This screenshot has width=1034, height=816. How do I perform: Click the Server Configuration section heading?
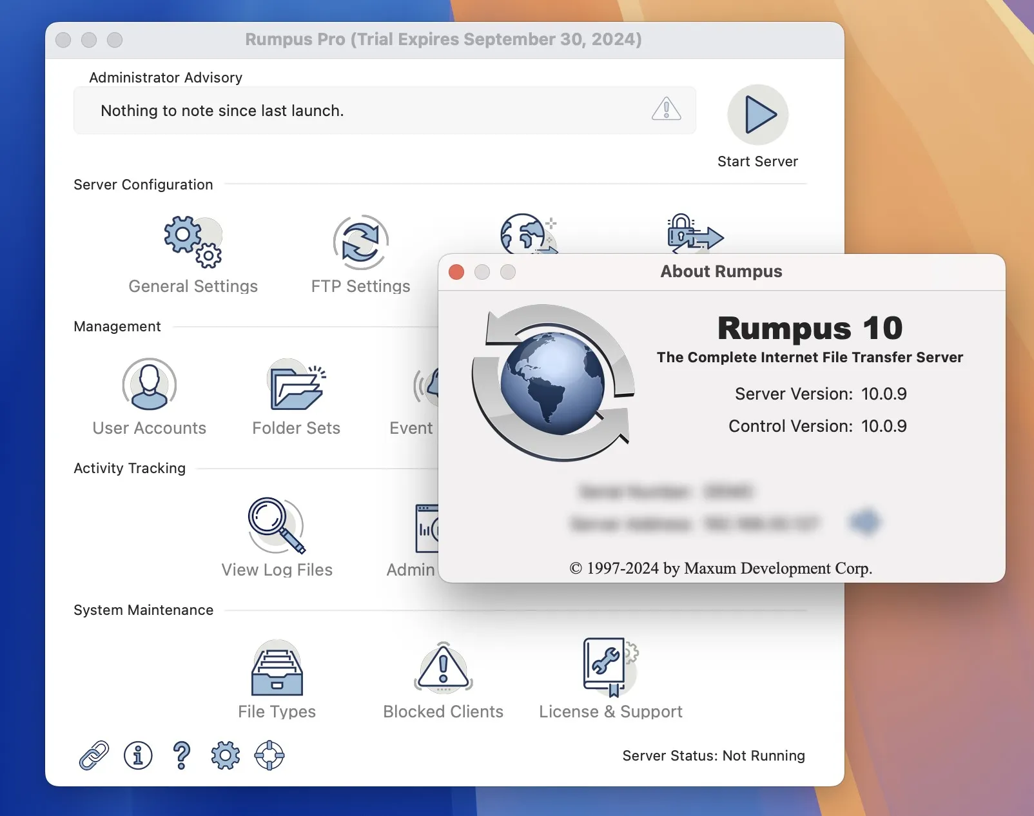click(x=143, y=185)
